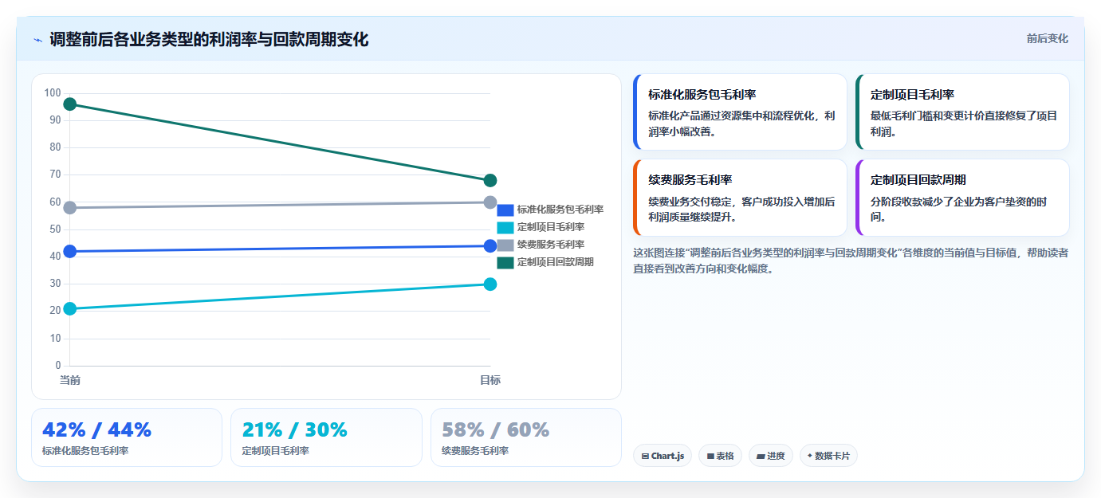
Task: Open the 定制项目回款周期 description card
Action: (x=962, y=198)
